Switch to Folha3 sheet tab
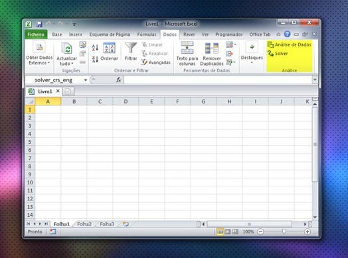The height and width of the screenshot is (258, 348). 107,224
